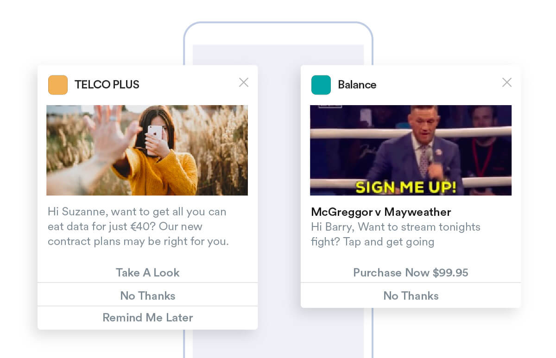
Task: Open the girl in yellow sweater photo
Action: point(147,150)
